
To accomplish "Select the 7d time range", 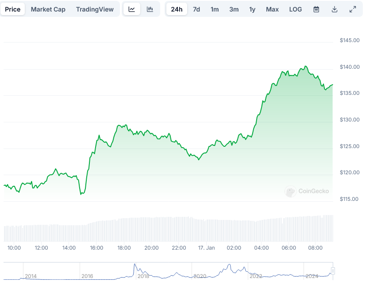I will click(x=196, y=9).
